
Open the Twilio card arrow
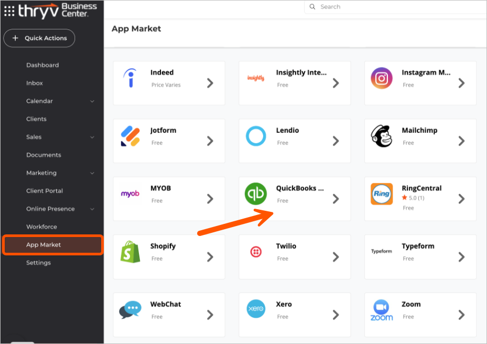pyautogui.click(x=336, y=257)
